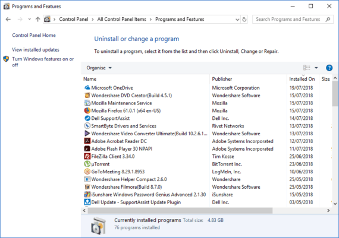
Task: Click the horizontal scrollbar thumb
Action: 180,210
